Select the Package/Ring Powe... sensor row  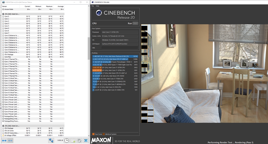click(x=33, y=121)
